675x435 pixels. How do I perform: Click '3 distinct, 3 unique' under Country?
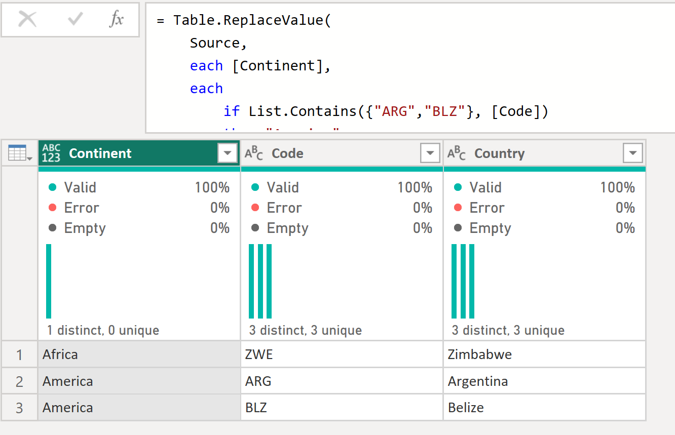point(508,331)
